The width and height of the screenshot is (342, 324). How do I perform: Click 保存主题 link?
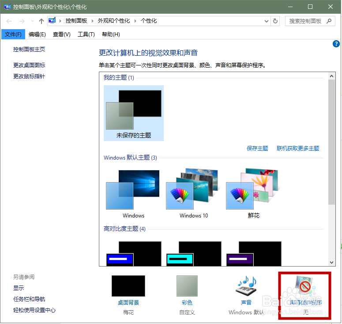(257, 149)
